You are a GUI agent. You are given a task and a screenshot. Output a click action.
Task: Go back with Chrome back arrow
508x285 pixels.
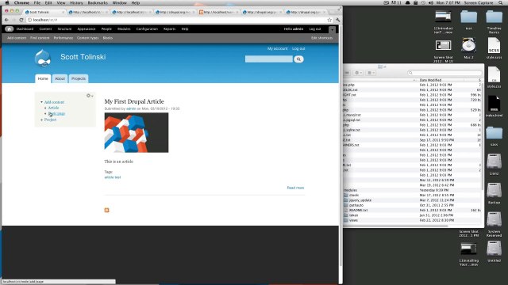[x=6, y=20]
